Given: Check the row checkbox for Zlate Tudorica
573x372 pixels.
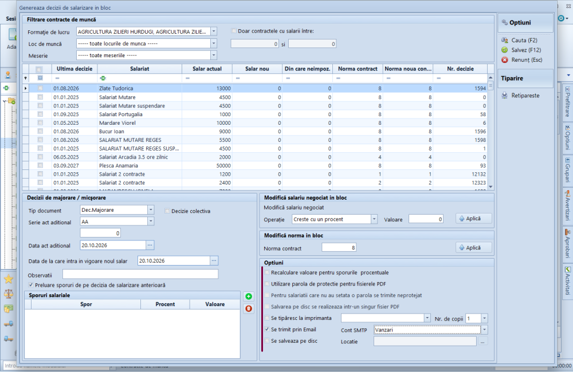Looking at the screenshot, I should (x=40, y=88).
